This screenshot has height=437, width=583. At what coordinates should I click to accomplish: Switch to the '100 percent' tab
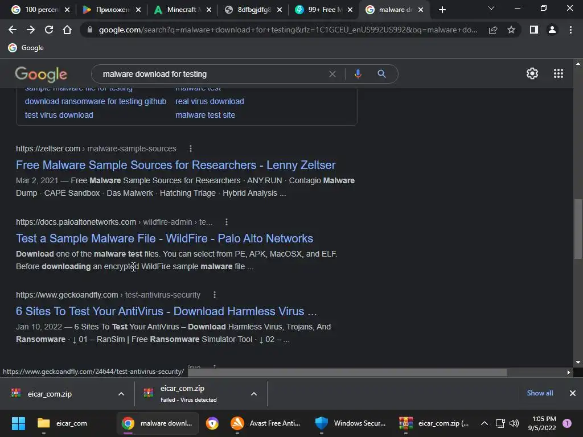point(36,10)
